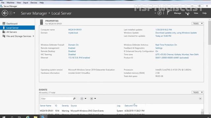The height and width of the screenshot is (118, 211).
Task: Expand the events filter chevron
Action: click(200, 99)
